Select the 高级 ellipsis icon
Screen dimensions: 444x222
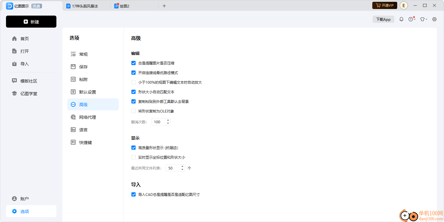pyautogui.click(x=73, y=105)
